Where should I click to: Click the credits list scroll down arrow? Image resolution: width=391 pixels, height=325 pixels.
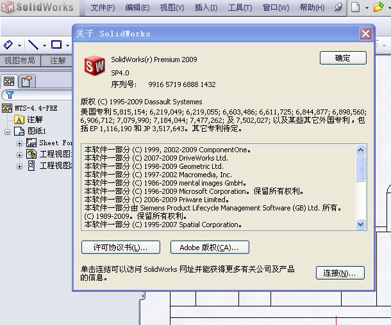361,224
